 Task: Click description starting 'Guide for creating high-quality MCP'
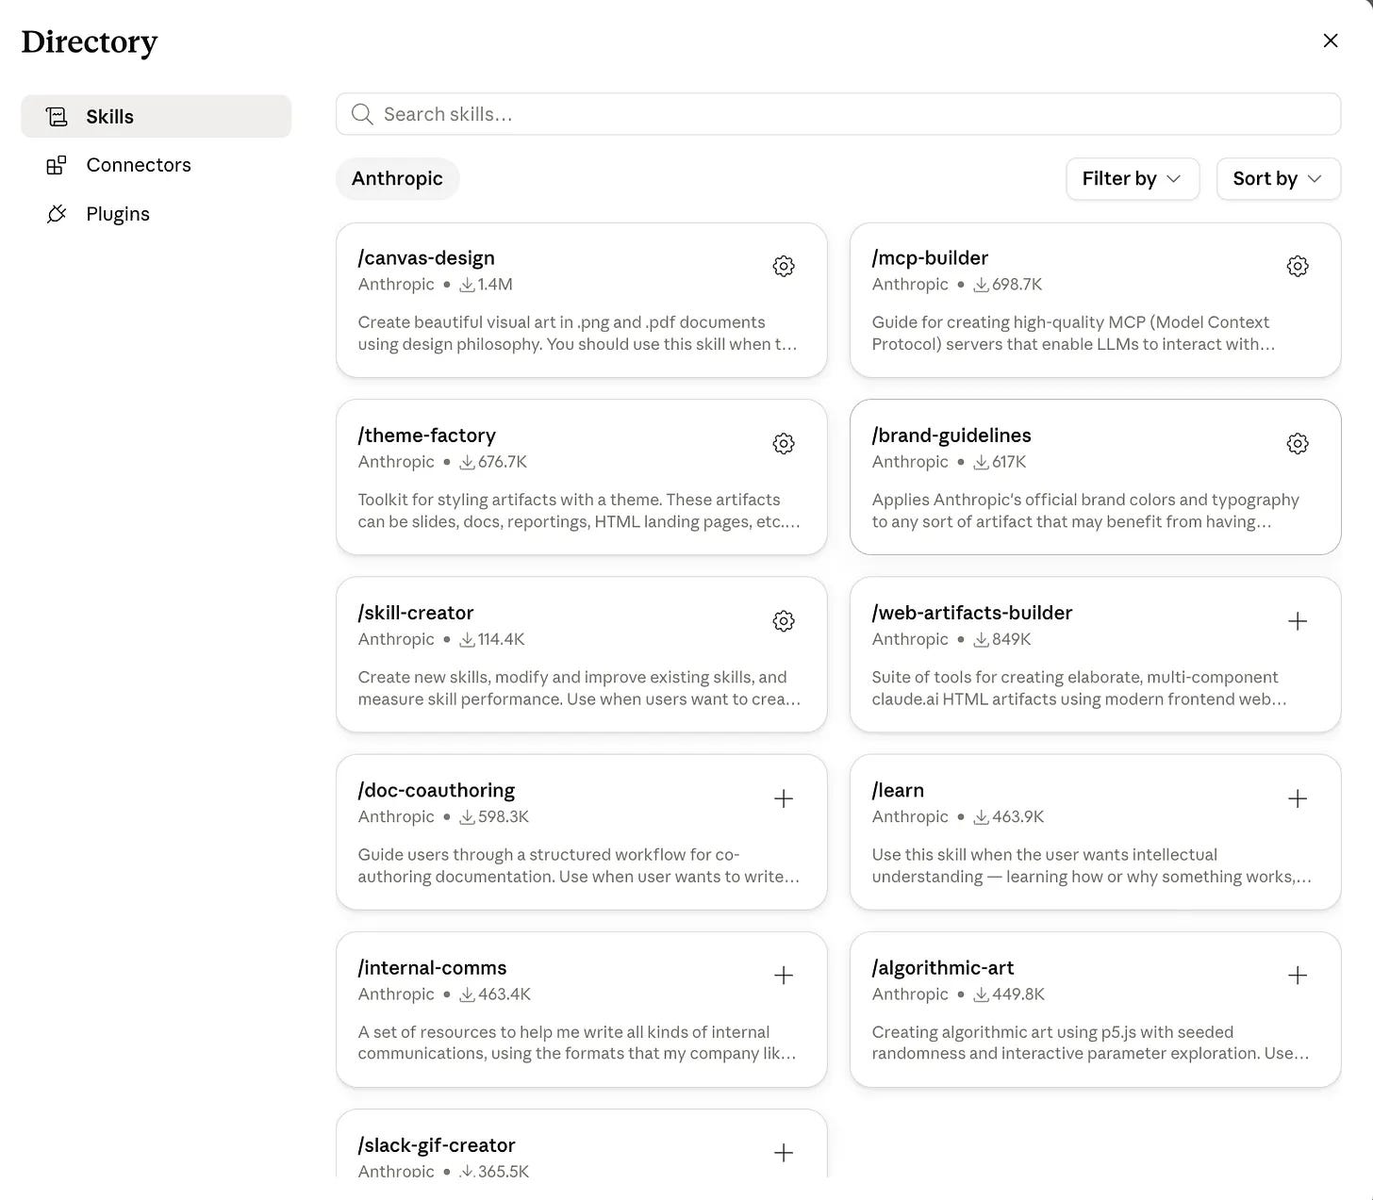[1073, 333]
